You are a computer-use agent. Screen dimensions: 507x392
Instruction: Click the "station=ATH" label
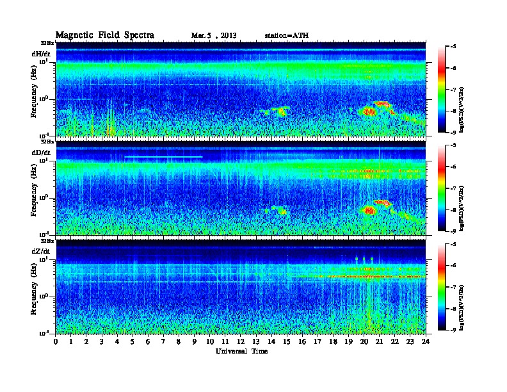[287, 36]
